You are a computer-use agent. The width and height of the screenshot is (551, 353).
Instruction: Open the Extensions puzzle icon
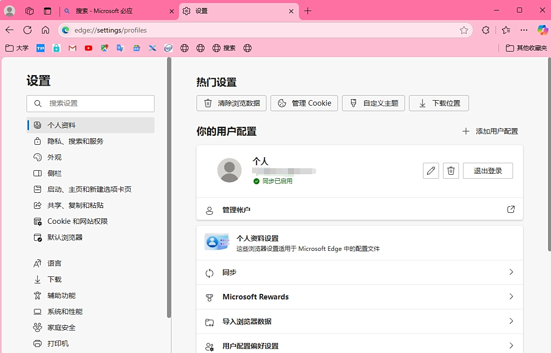click(x=485, y=30)
